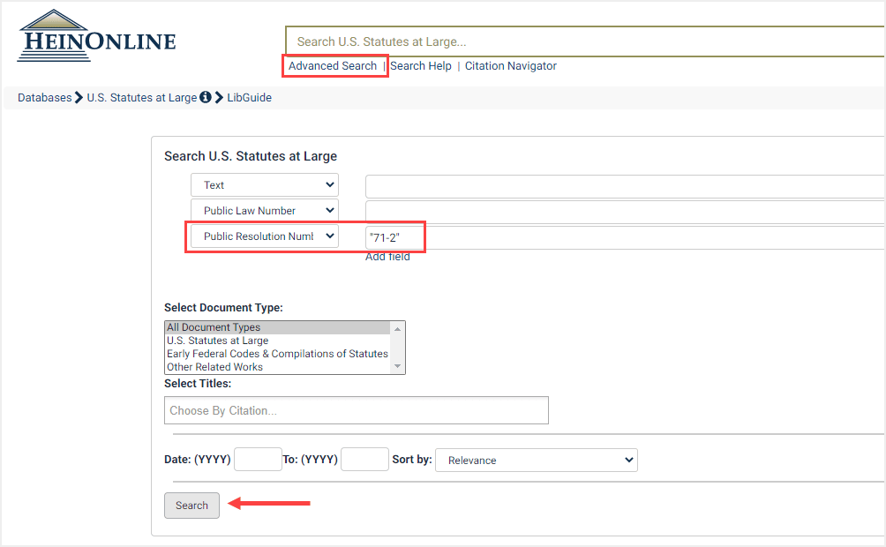The image size is (886, 547).
Task: Open the Advanced Search link
Action: (332, 65)
